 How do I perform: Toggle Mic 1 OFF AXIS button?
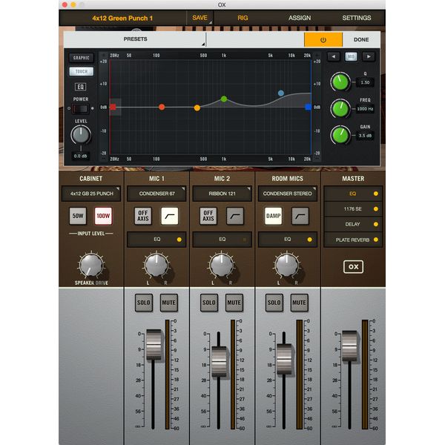coord(143,216)
